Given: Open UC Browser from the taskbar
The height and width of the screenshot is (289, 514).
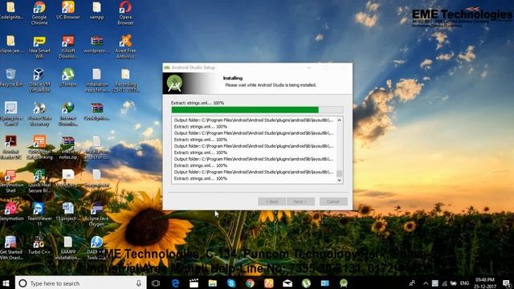Looking at the screenshot, I should tap(269, 283).
